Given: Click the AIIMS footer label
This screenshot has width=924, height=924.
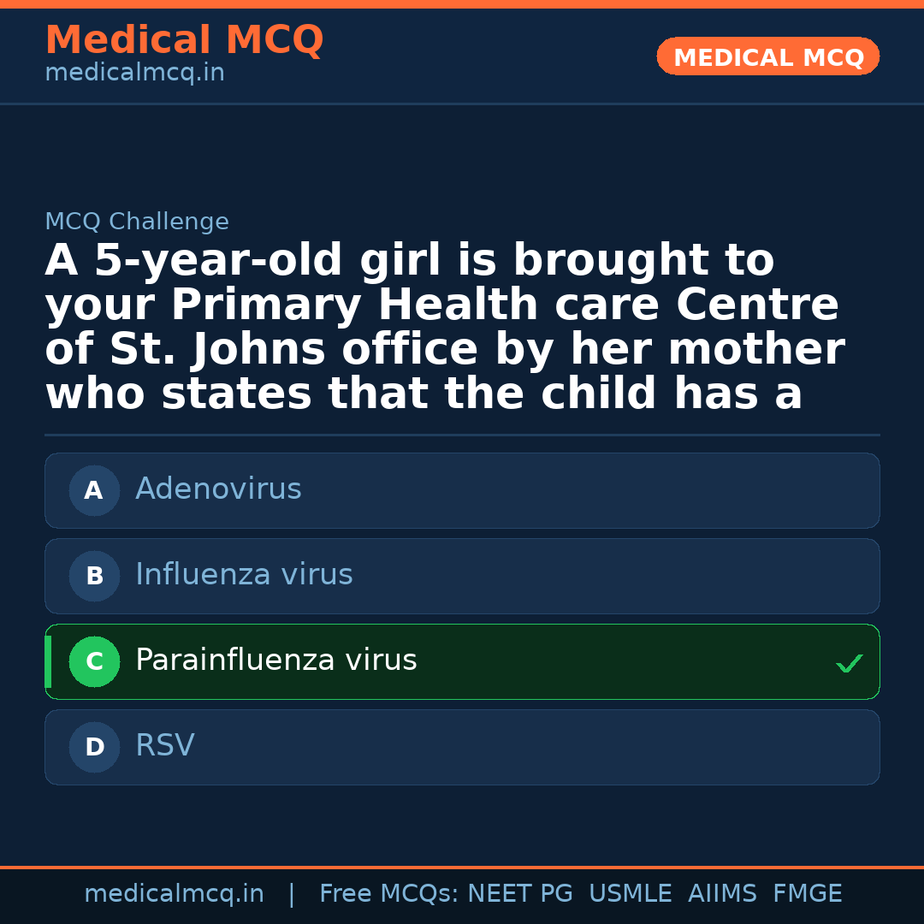Looking at the screenshot, I should [x=722, y=894].
